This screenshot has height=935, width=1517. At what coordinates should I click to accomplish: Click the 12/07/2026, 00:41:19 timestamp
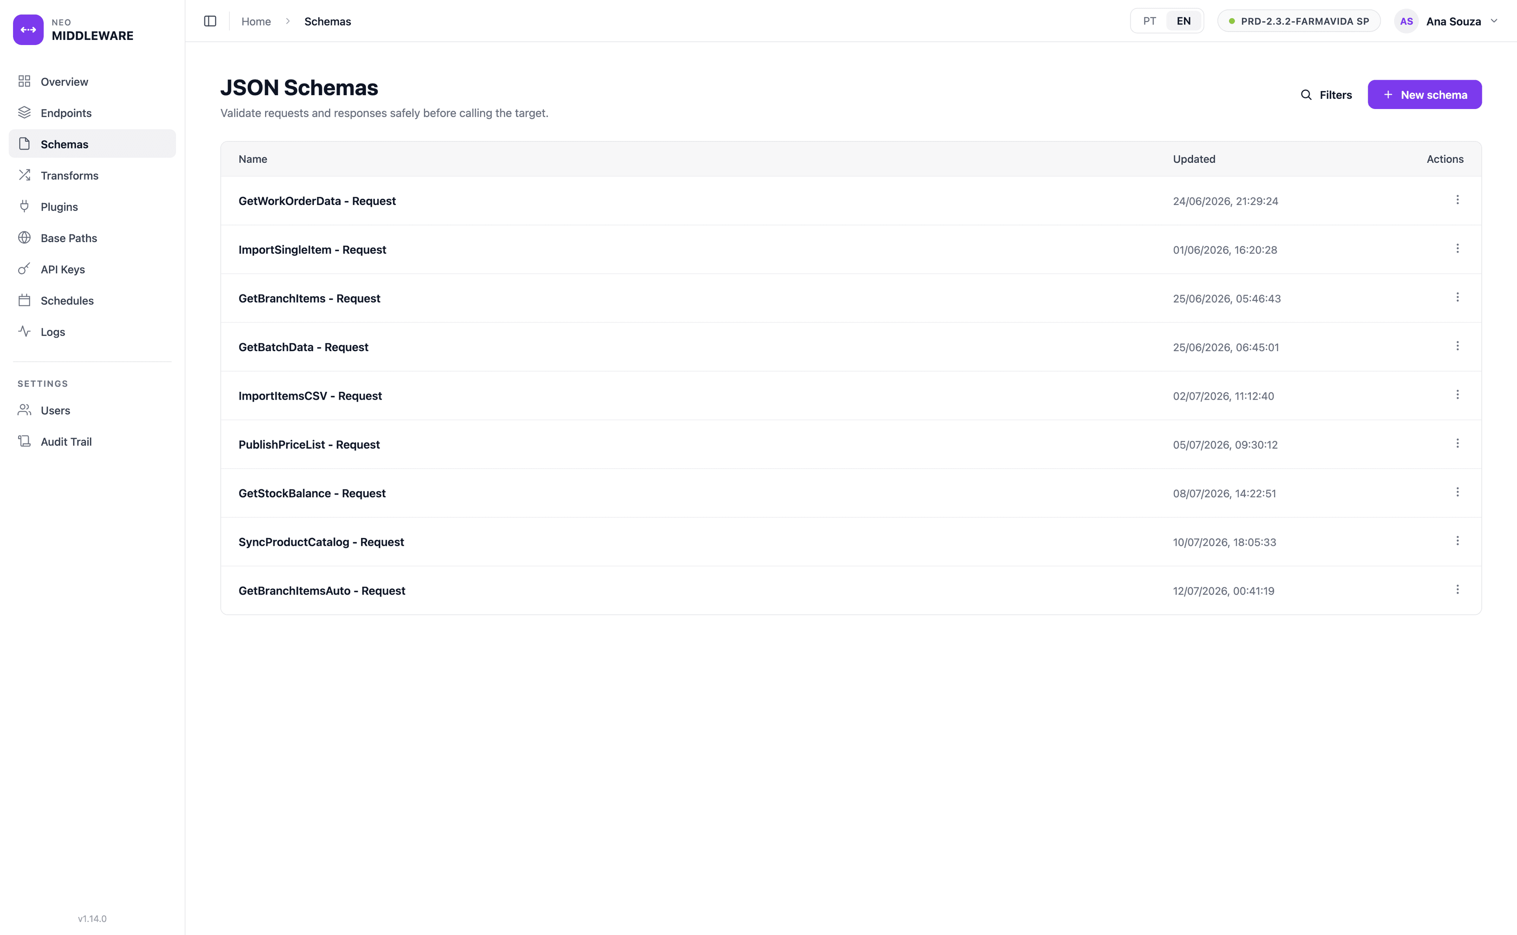click(x=1224, y=591)
